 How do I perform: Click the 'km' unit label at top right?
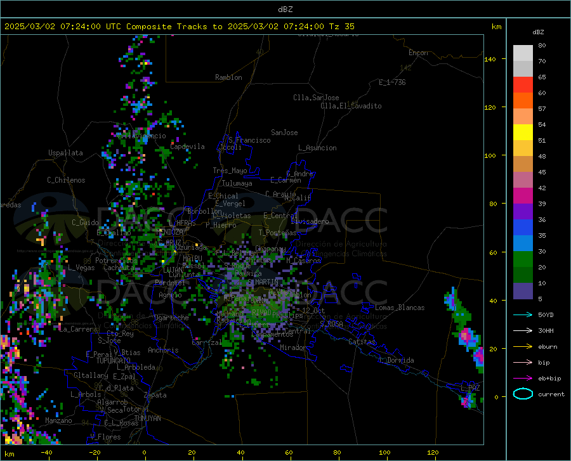coord(496,27)
